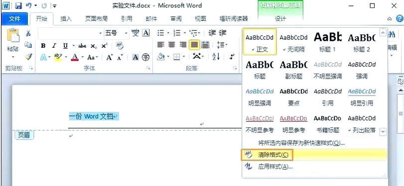Click the borders icon in paragraph group
Image resolution: width=404 pixels, height=186 pixels.
coord(176,57)
